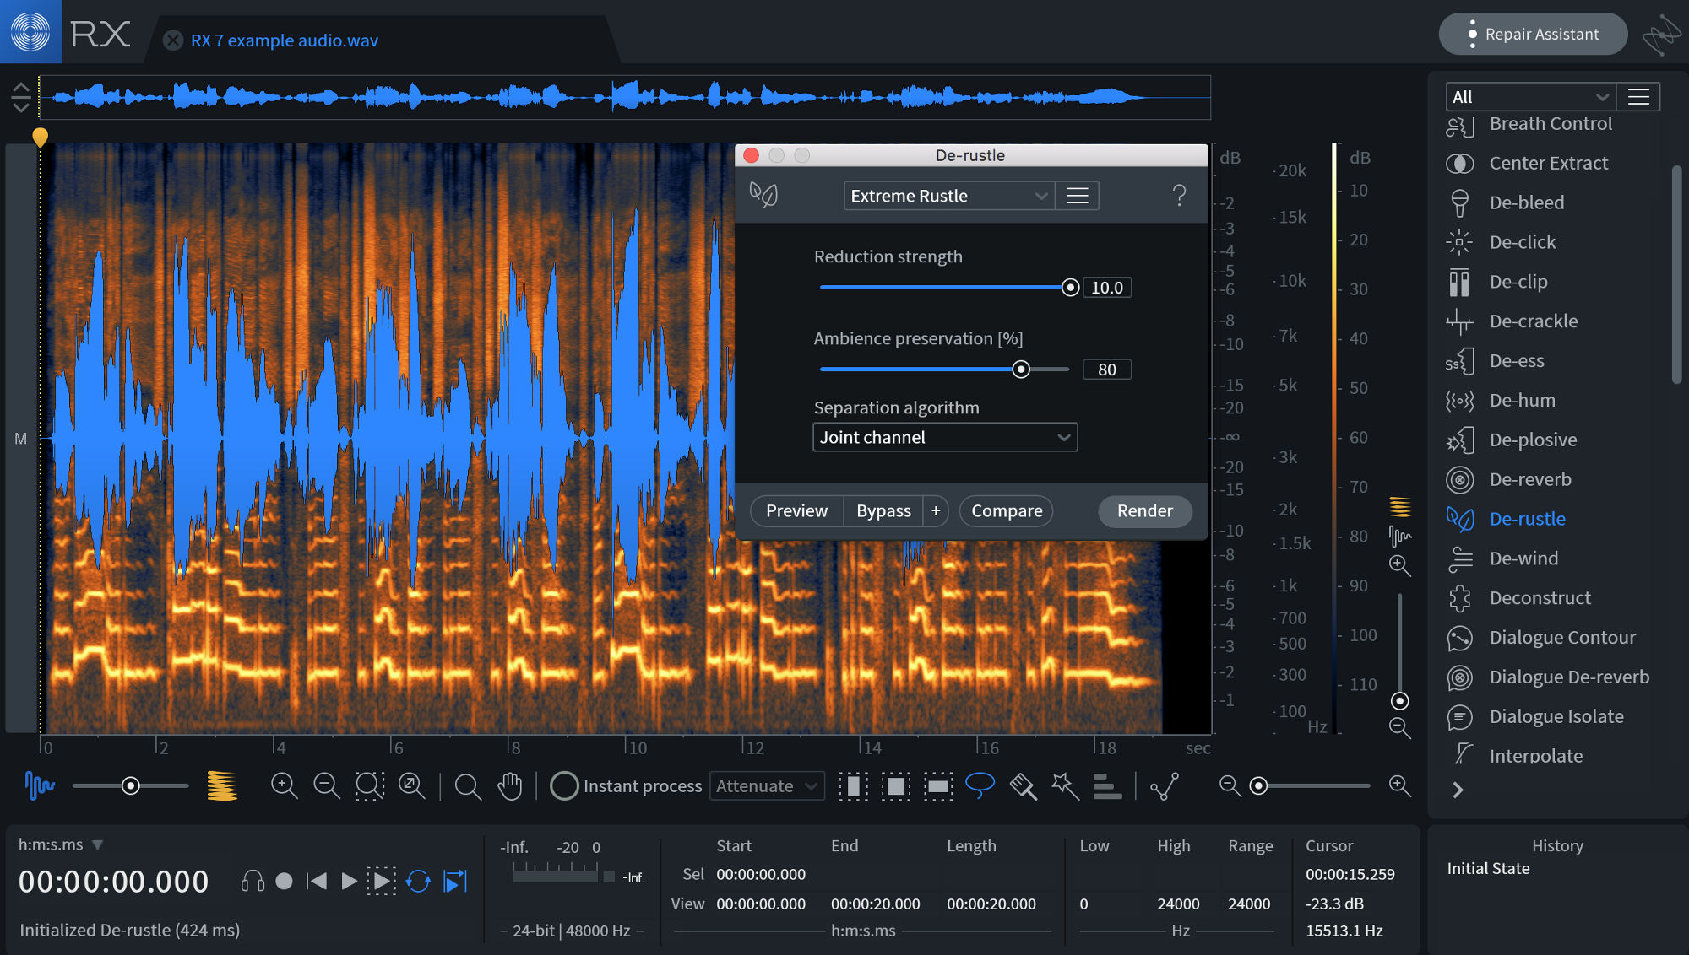Toggle Bypass in the De-rustle window
The width and height of the screenshot is (1689, 955).
coord(883,510)
